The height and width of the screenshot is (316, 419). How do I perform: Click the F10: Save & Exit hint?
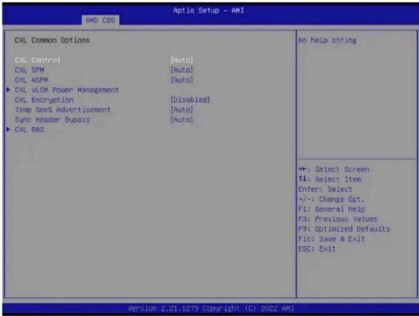(331, 239)
